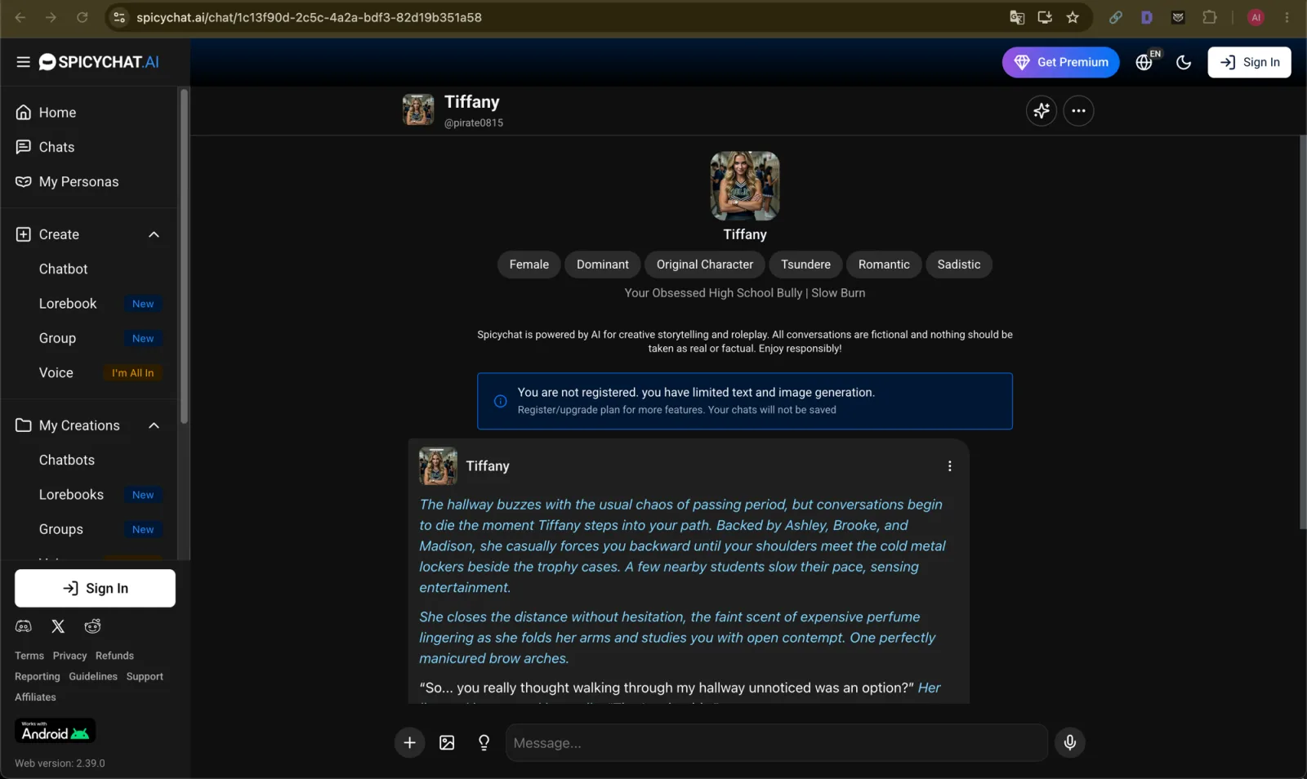Select the Romantic tag
Image resolution: width=1307 pixels, height=779 pixels.
[884, 265]
